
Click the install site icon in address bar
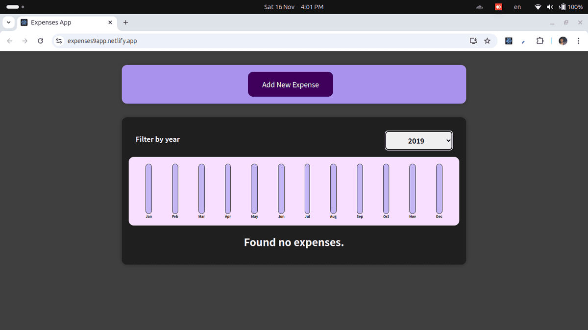(x=473, y=41)
